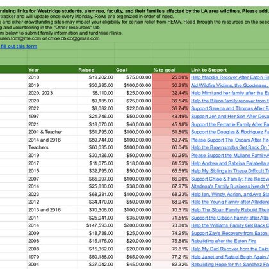Open Help the Brownsmiths Get Back link

point(230,147)
